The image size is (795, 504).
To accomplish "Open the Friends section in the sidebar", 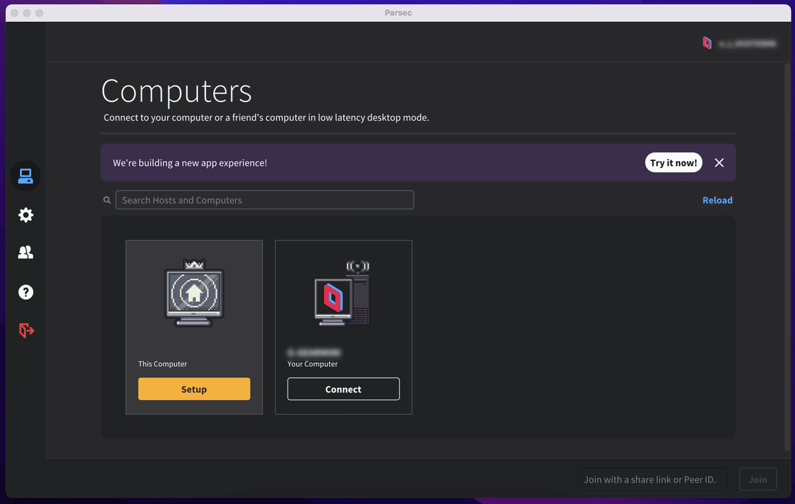I will [26, 252].
